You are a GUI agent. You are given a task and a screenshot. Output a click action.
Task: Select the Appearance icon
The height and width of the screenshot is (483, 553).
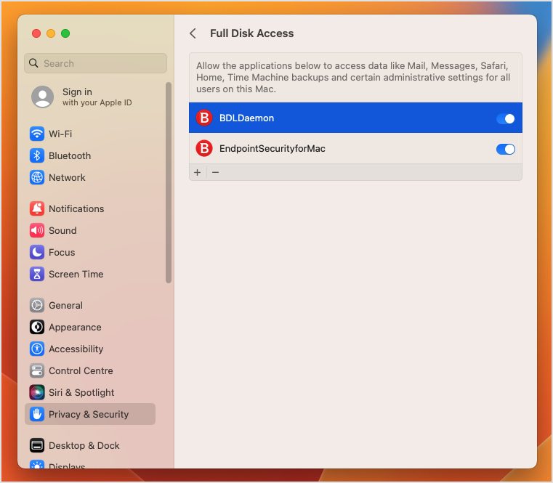click(37, 327)
